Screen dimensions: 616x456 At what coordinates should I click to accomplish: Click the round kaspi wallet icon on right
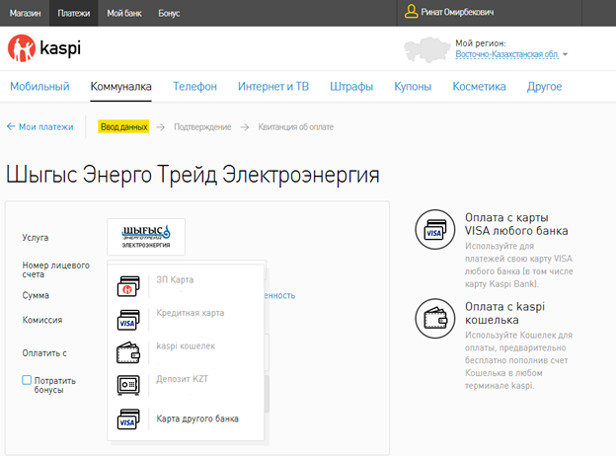[435, 318]
